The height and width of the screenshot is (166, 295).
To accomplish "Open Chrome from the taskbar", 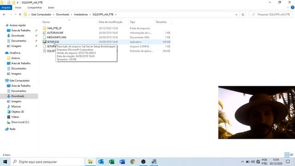I will pos(133,162).
